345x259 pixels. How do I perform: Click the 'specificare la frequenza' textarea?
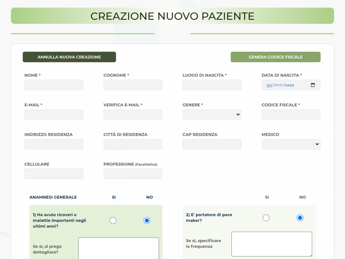tap(271, 244)
